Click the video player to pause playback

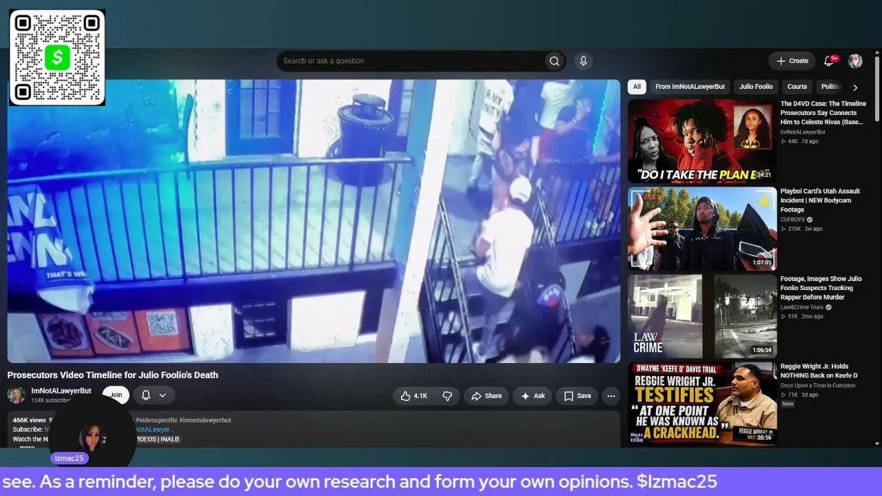coord(314,221)
